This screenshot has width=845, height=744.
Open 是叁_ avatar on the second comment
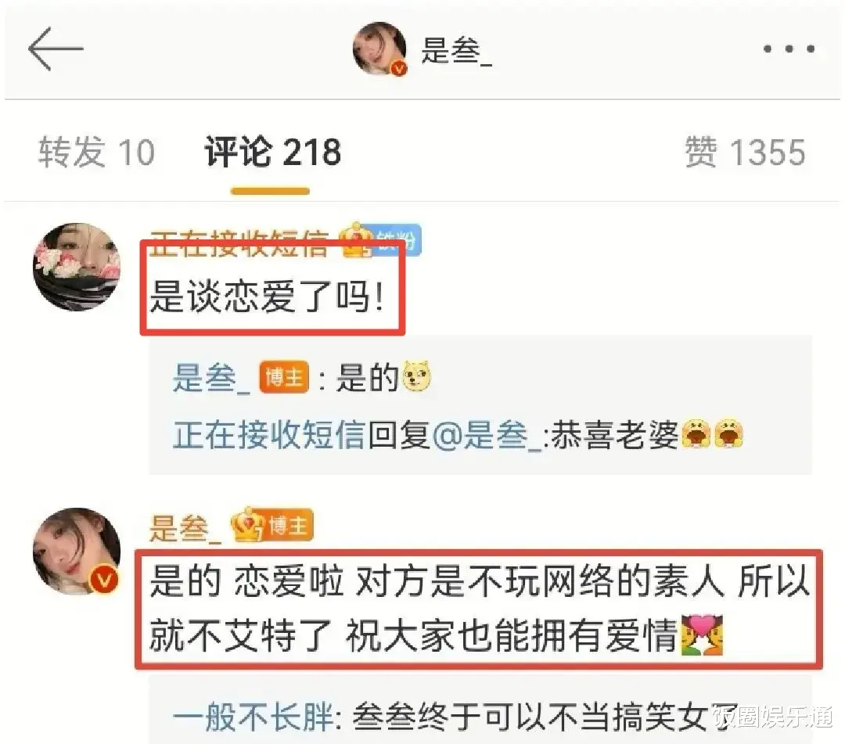[77, 551]
